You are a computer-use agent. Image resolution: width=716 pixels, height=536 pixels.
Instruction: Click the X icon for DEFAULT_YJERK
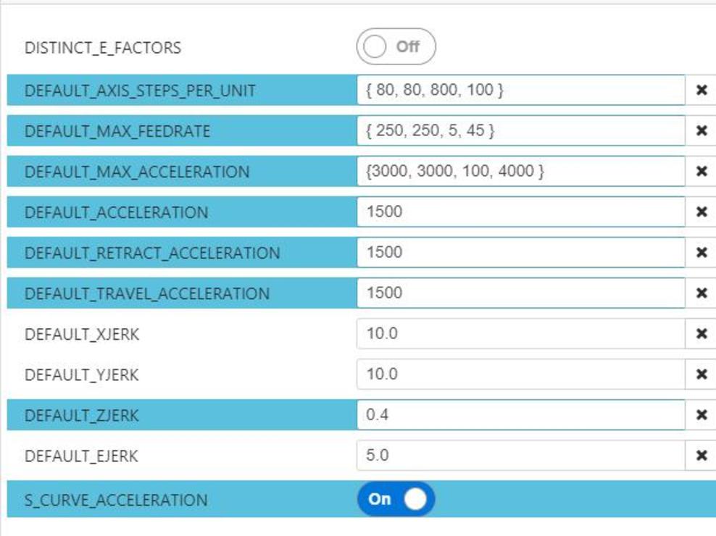tap(701, 374)
